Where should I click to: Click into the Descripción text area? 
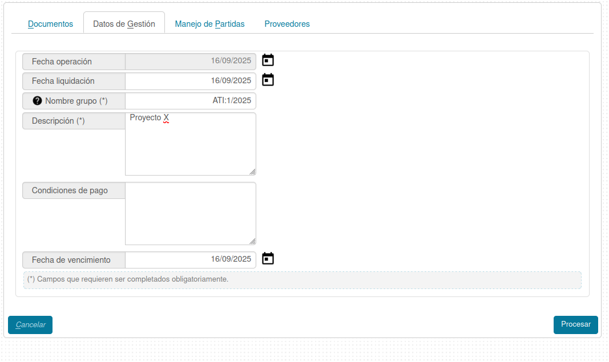[x=190, y=144]
